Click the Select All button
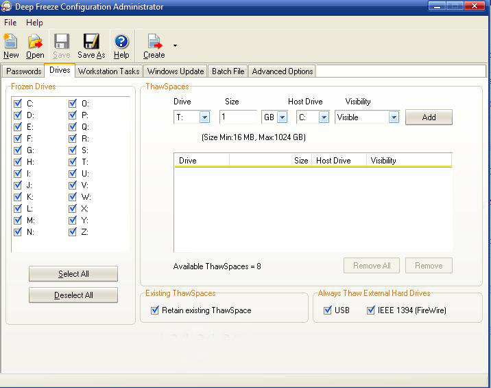 [x=73, y=274]
